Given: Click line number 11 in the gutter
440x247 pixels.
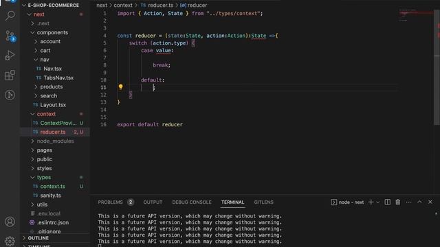Looking at the screenshot, I should pos(103,87).
